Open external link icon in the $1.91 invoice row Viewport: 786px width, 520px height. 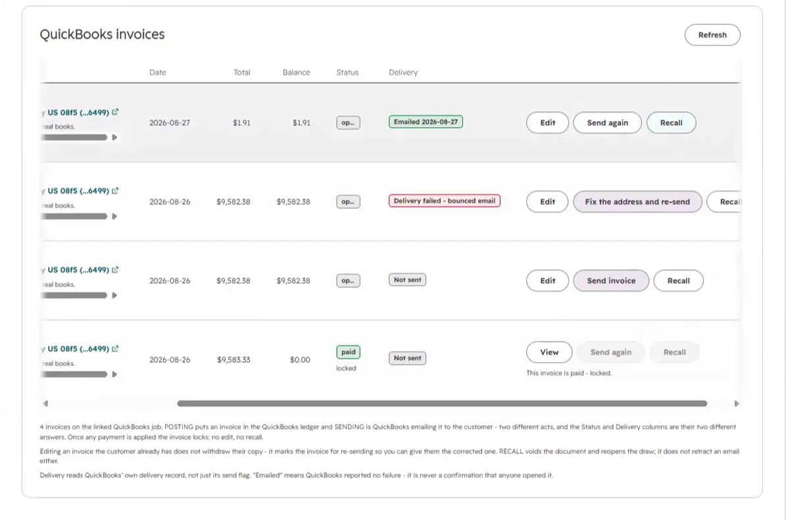coord(115,112)
